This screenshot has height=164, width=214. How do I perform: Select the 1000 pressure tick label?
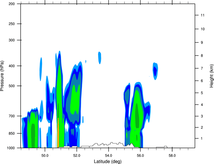pos(11,148)
